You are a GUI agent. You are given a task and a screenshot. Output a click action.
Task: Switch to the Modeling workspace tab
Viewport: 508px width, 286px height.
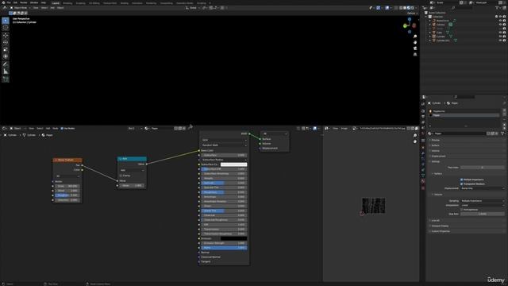67,3
